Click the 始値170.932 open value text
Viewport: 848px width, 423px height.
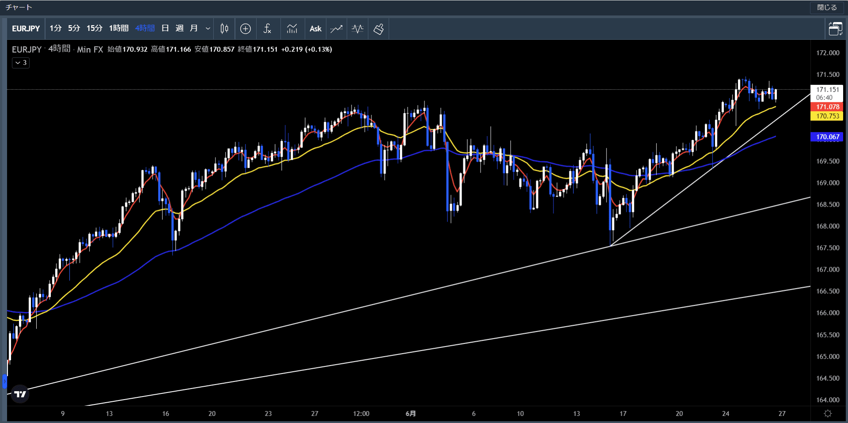point(128,49)
